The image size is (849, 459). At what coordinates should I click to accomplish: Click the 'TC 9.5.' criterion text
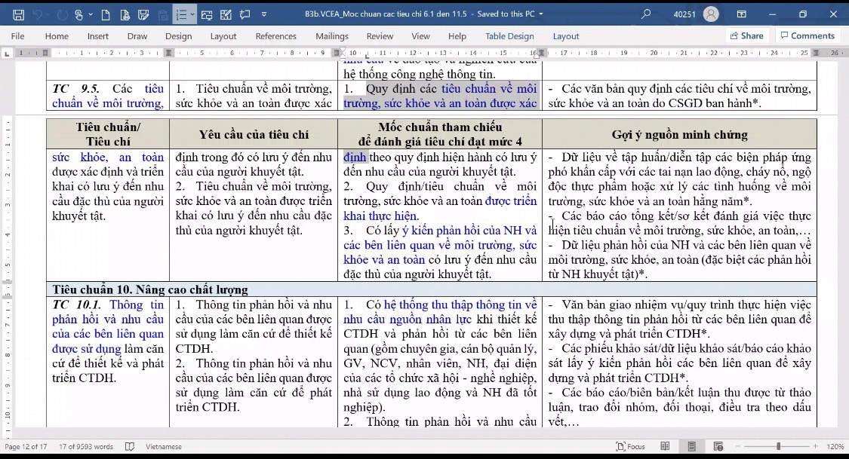75,89
